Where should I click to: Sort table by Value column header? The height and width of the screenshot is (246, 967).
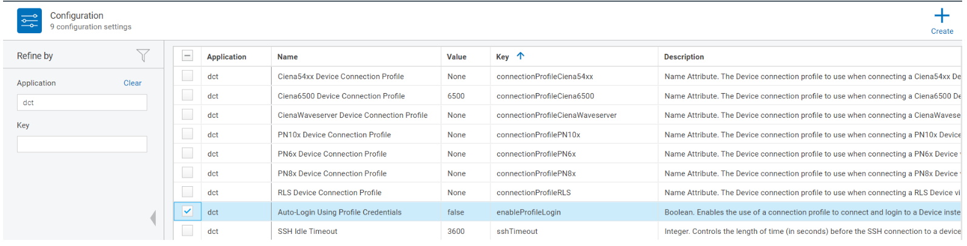pyautogui.click(x=457, y=57)
